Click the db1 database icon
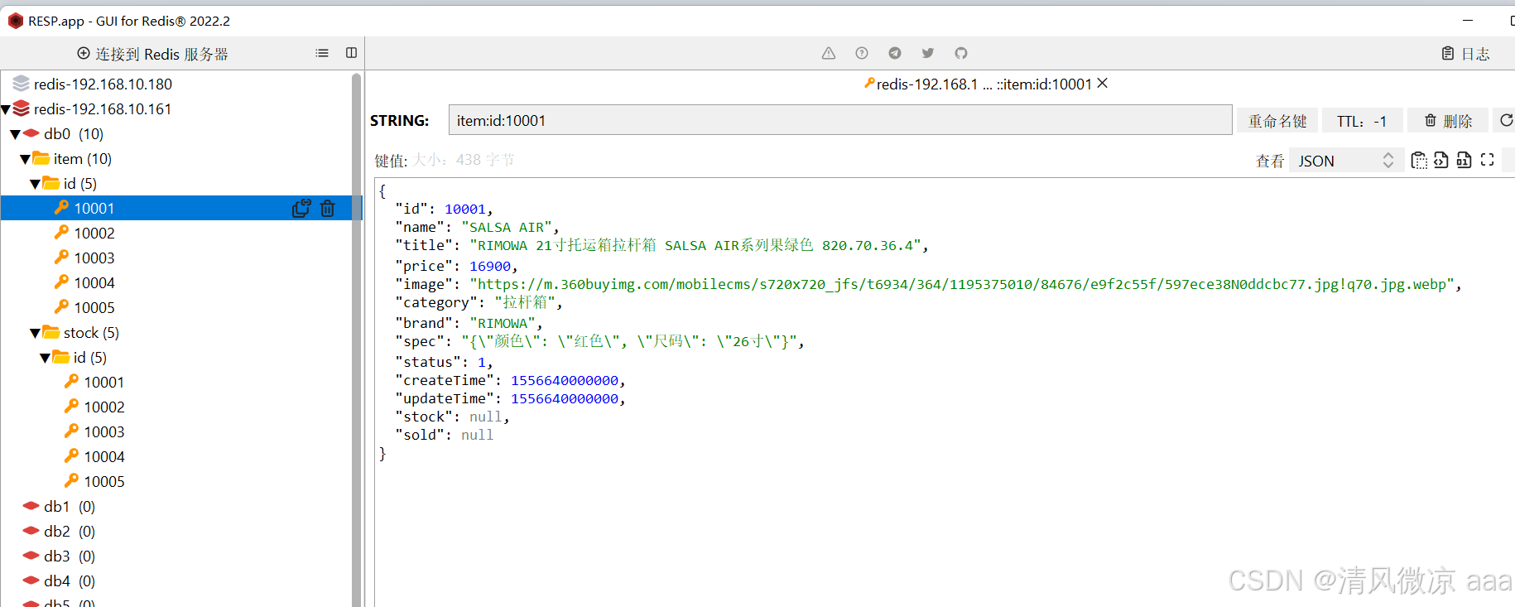 [31, 506]
